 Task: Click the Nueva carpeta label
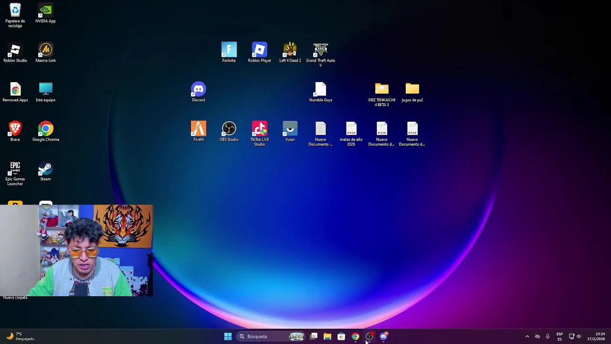point(15,298)
